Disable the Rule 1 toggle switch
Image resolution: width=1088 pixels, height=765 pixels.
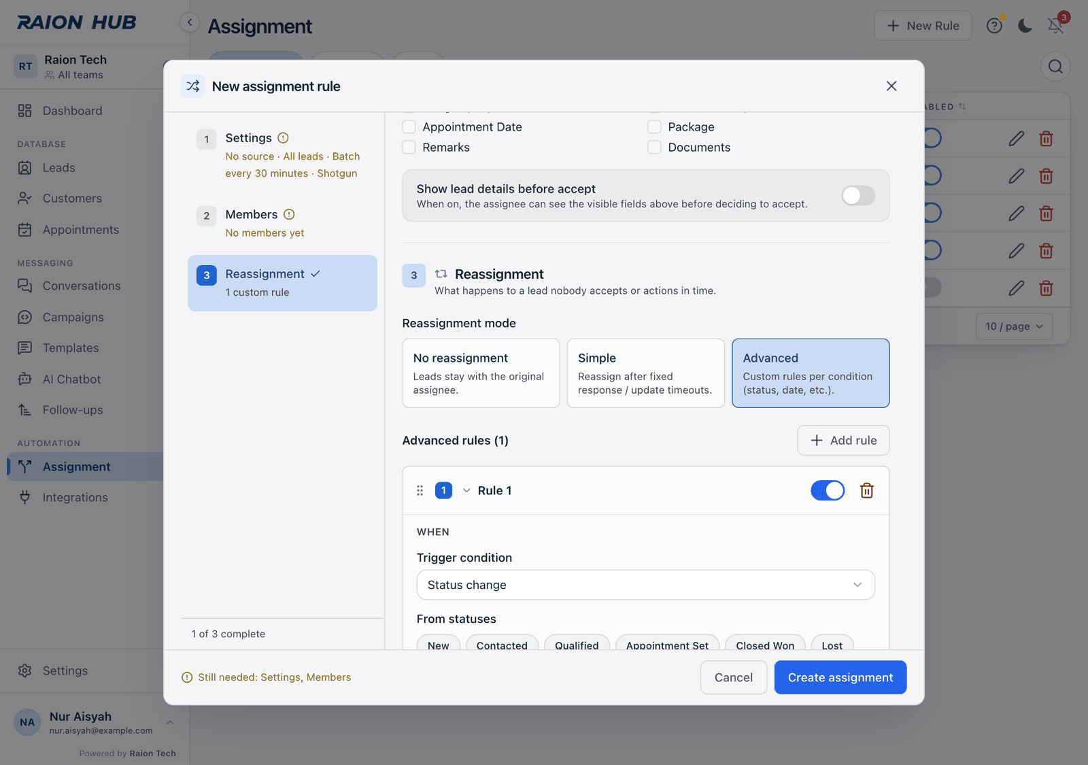coord(828,490)
